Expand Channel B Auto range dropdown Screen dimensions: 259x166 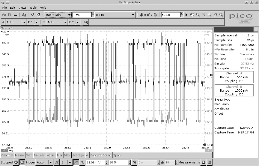tap(65, 22)
